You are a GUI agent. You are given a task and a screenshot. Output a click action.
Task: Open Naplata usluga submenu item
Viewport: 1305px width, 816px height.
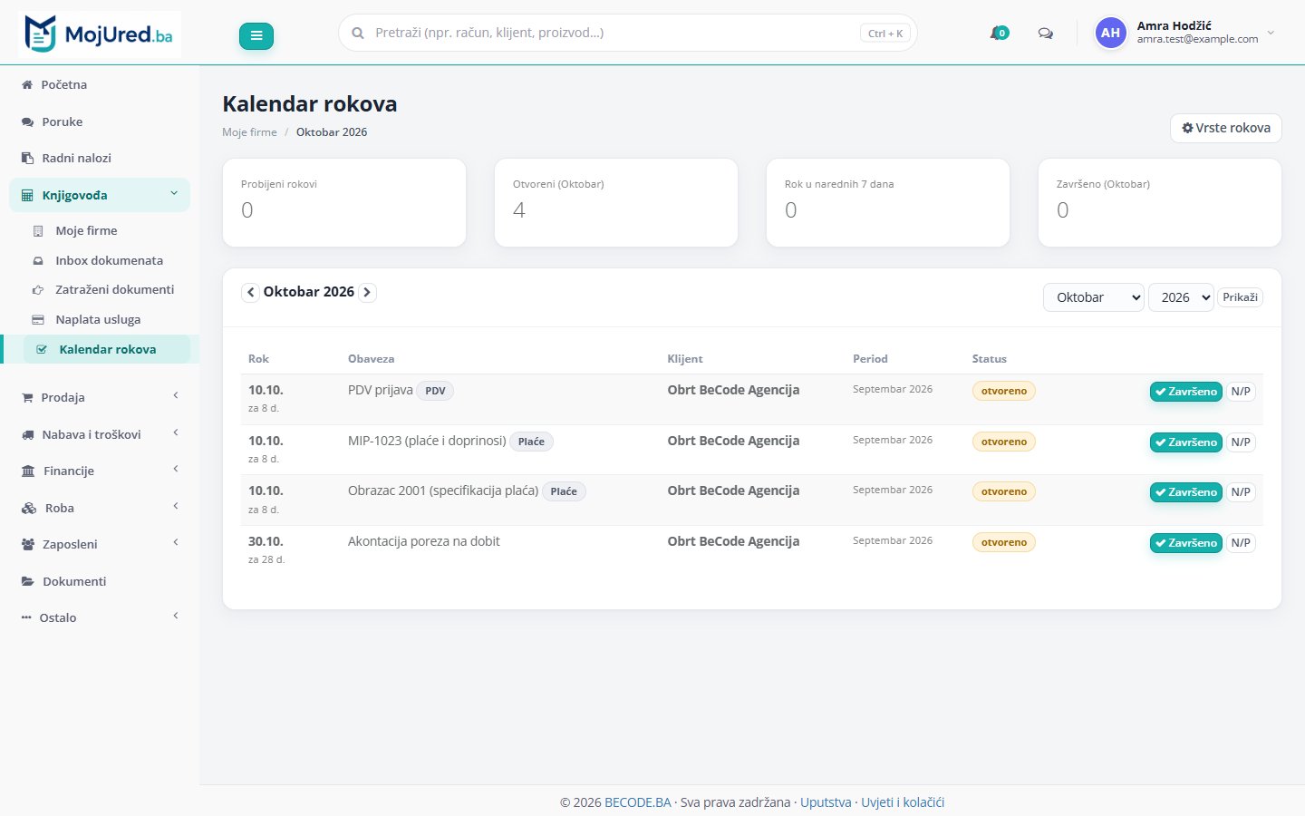[x=106, y=319]
